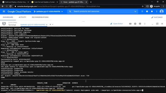Image resolution: width=166 pixels, height=93 pixels.
Task: Add a new Cloud Shell session tab
Action: point(50,25)
